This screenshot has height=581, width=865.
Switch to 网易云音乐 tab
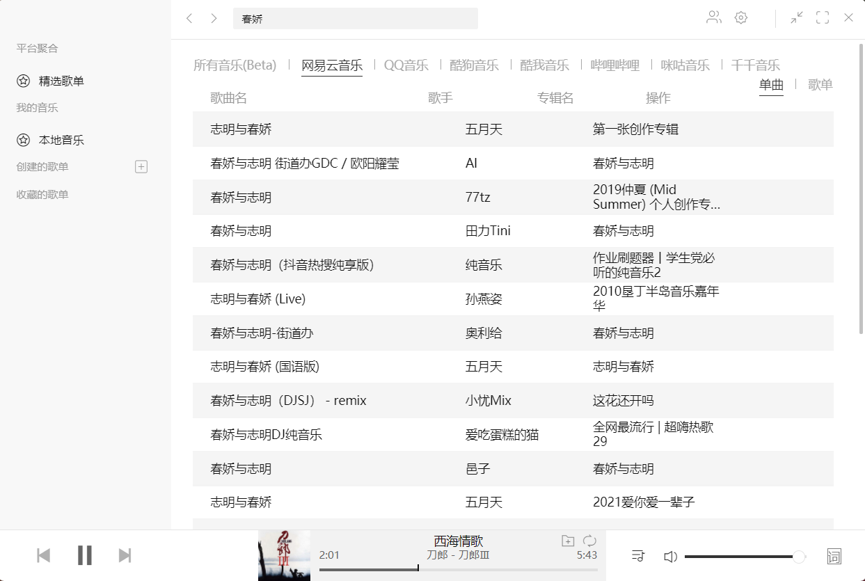tap(332, 65)
